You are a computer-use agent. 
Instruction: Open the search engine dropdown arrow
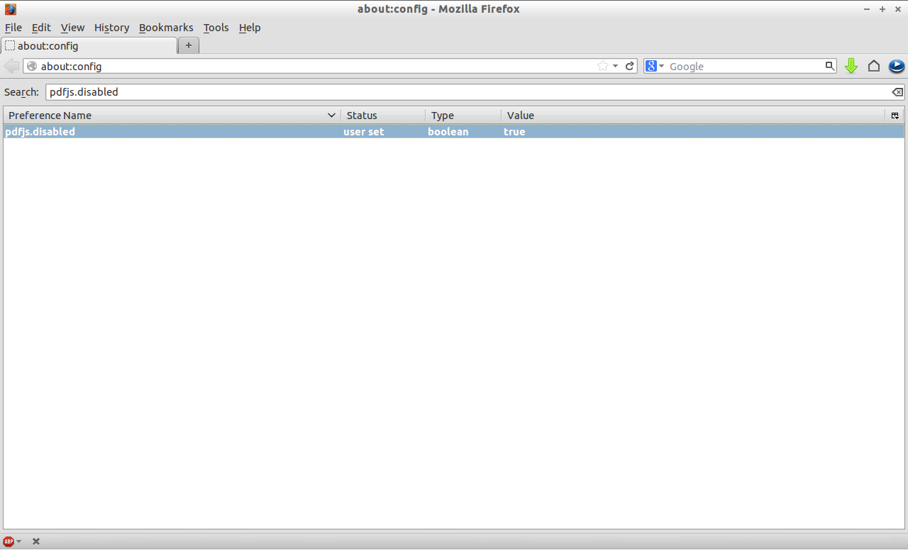(x=661, y=66)
